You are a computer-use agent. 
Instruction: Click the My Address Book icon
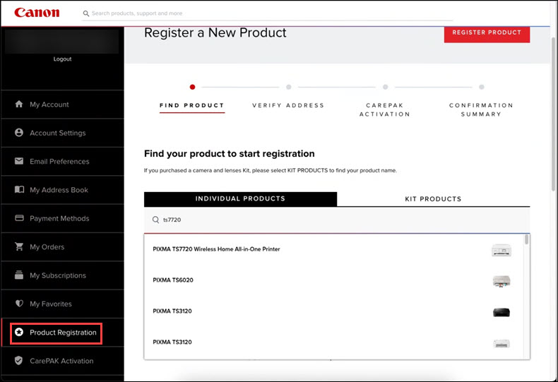[19, 189]
